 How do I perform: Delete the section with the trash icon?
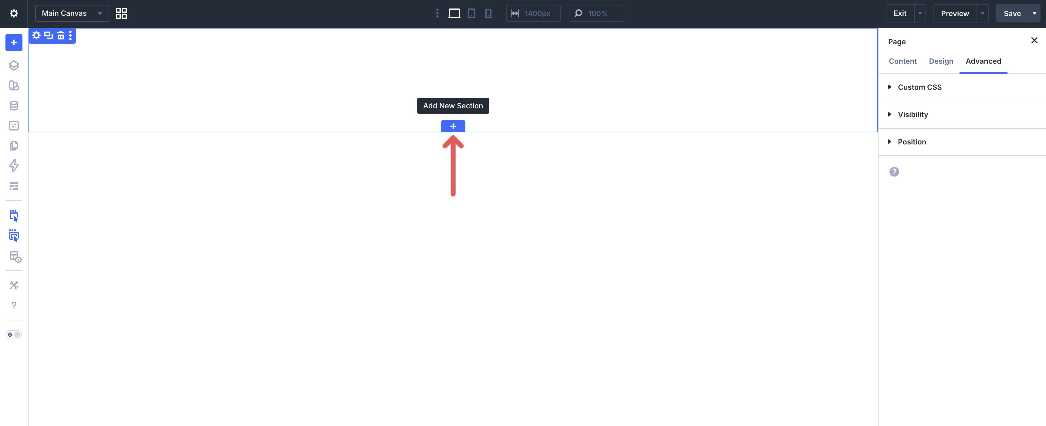click(60, 36)
